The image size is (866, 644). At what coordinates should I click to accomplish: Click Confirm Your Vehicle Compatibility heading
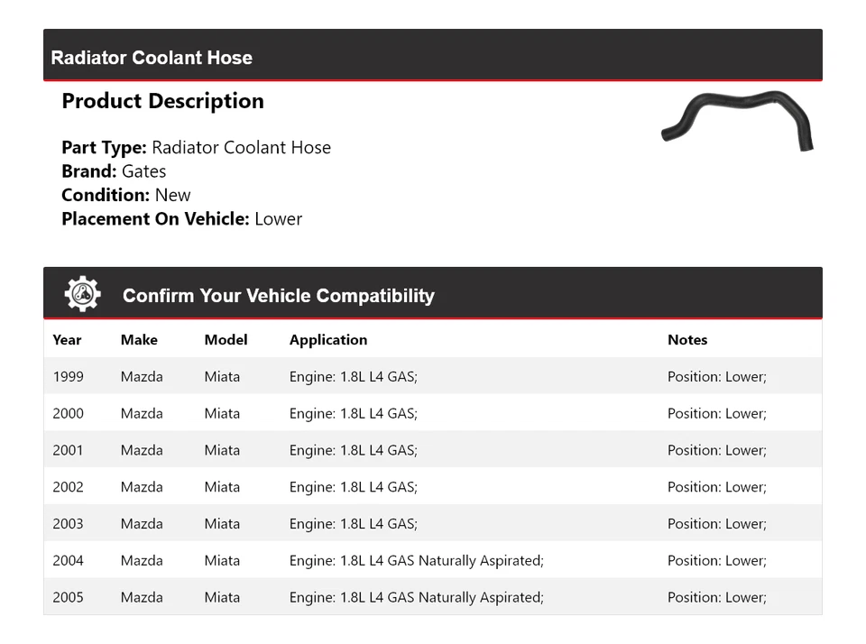[278, 296]
